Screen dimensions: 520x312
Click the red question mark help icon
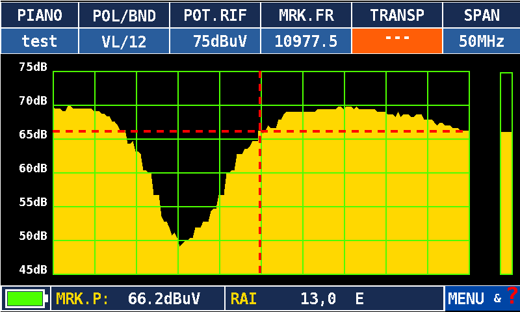point(512,294)
